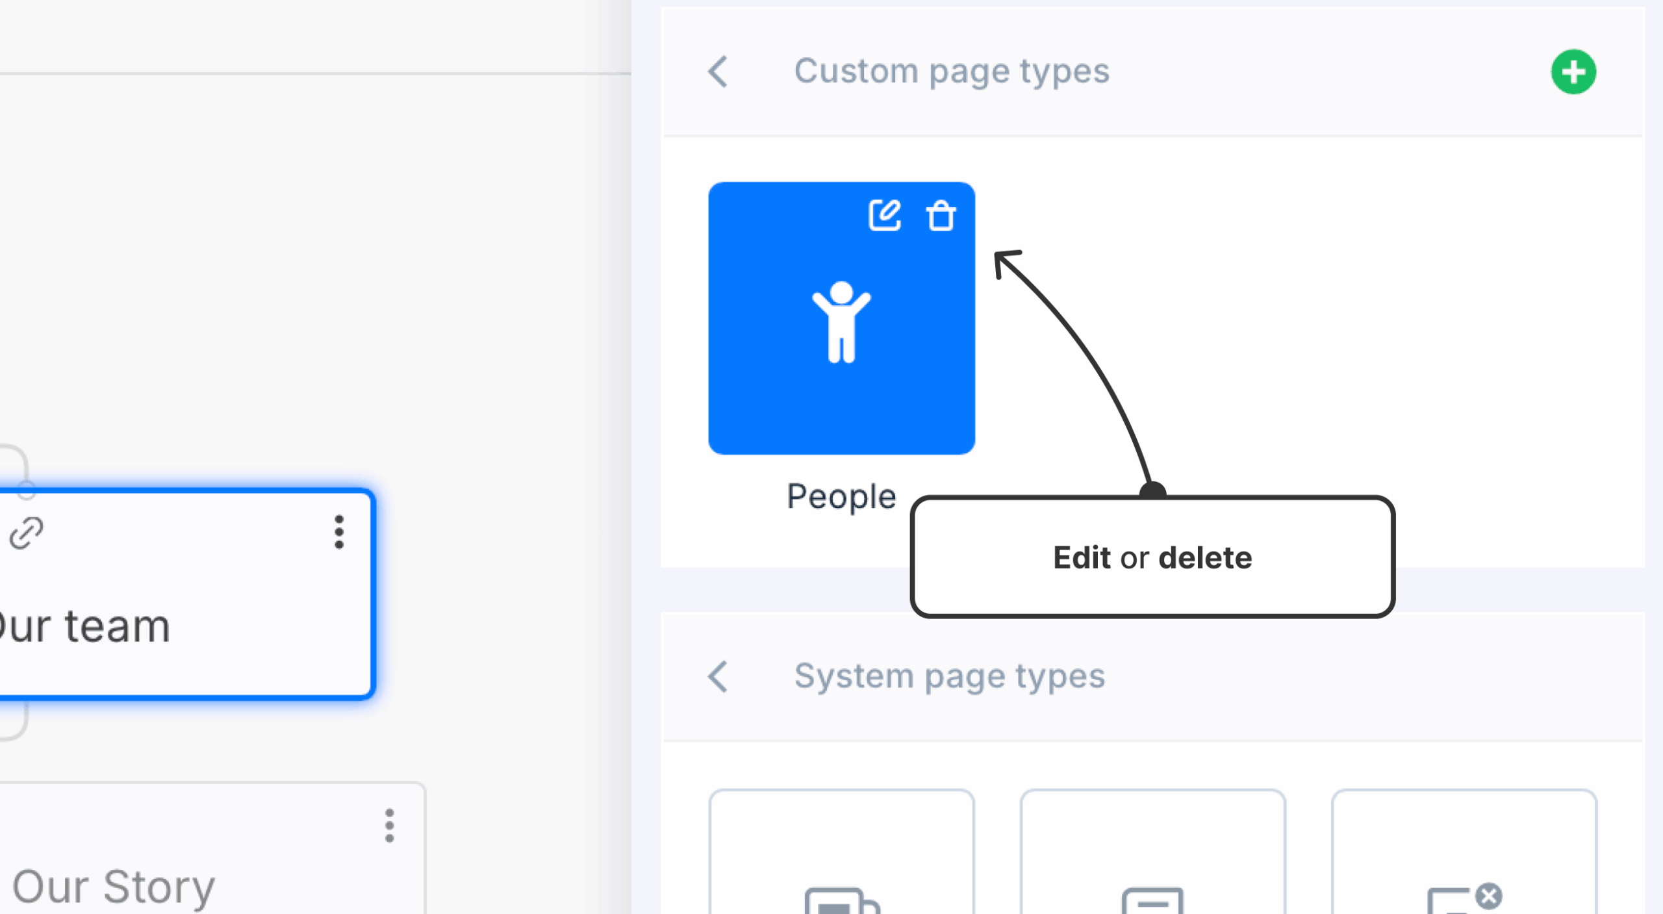Screen dimensions: 1663x914
Task: Collapse the System page types section
Action: pyautogui.click(x=718, y=677)
